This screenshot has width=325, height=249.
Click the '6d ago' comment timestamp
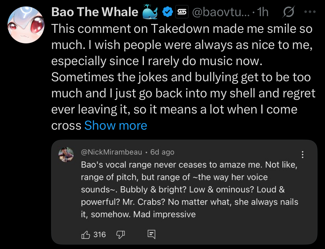(162, 152)
